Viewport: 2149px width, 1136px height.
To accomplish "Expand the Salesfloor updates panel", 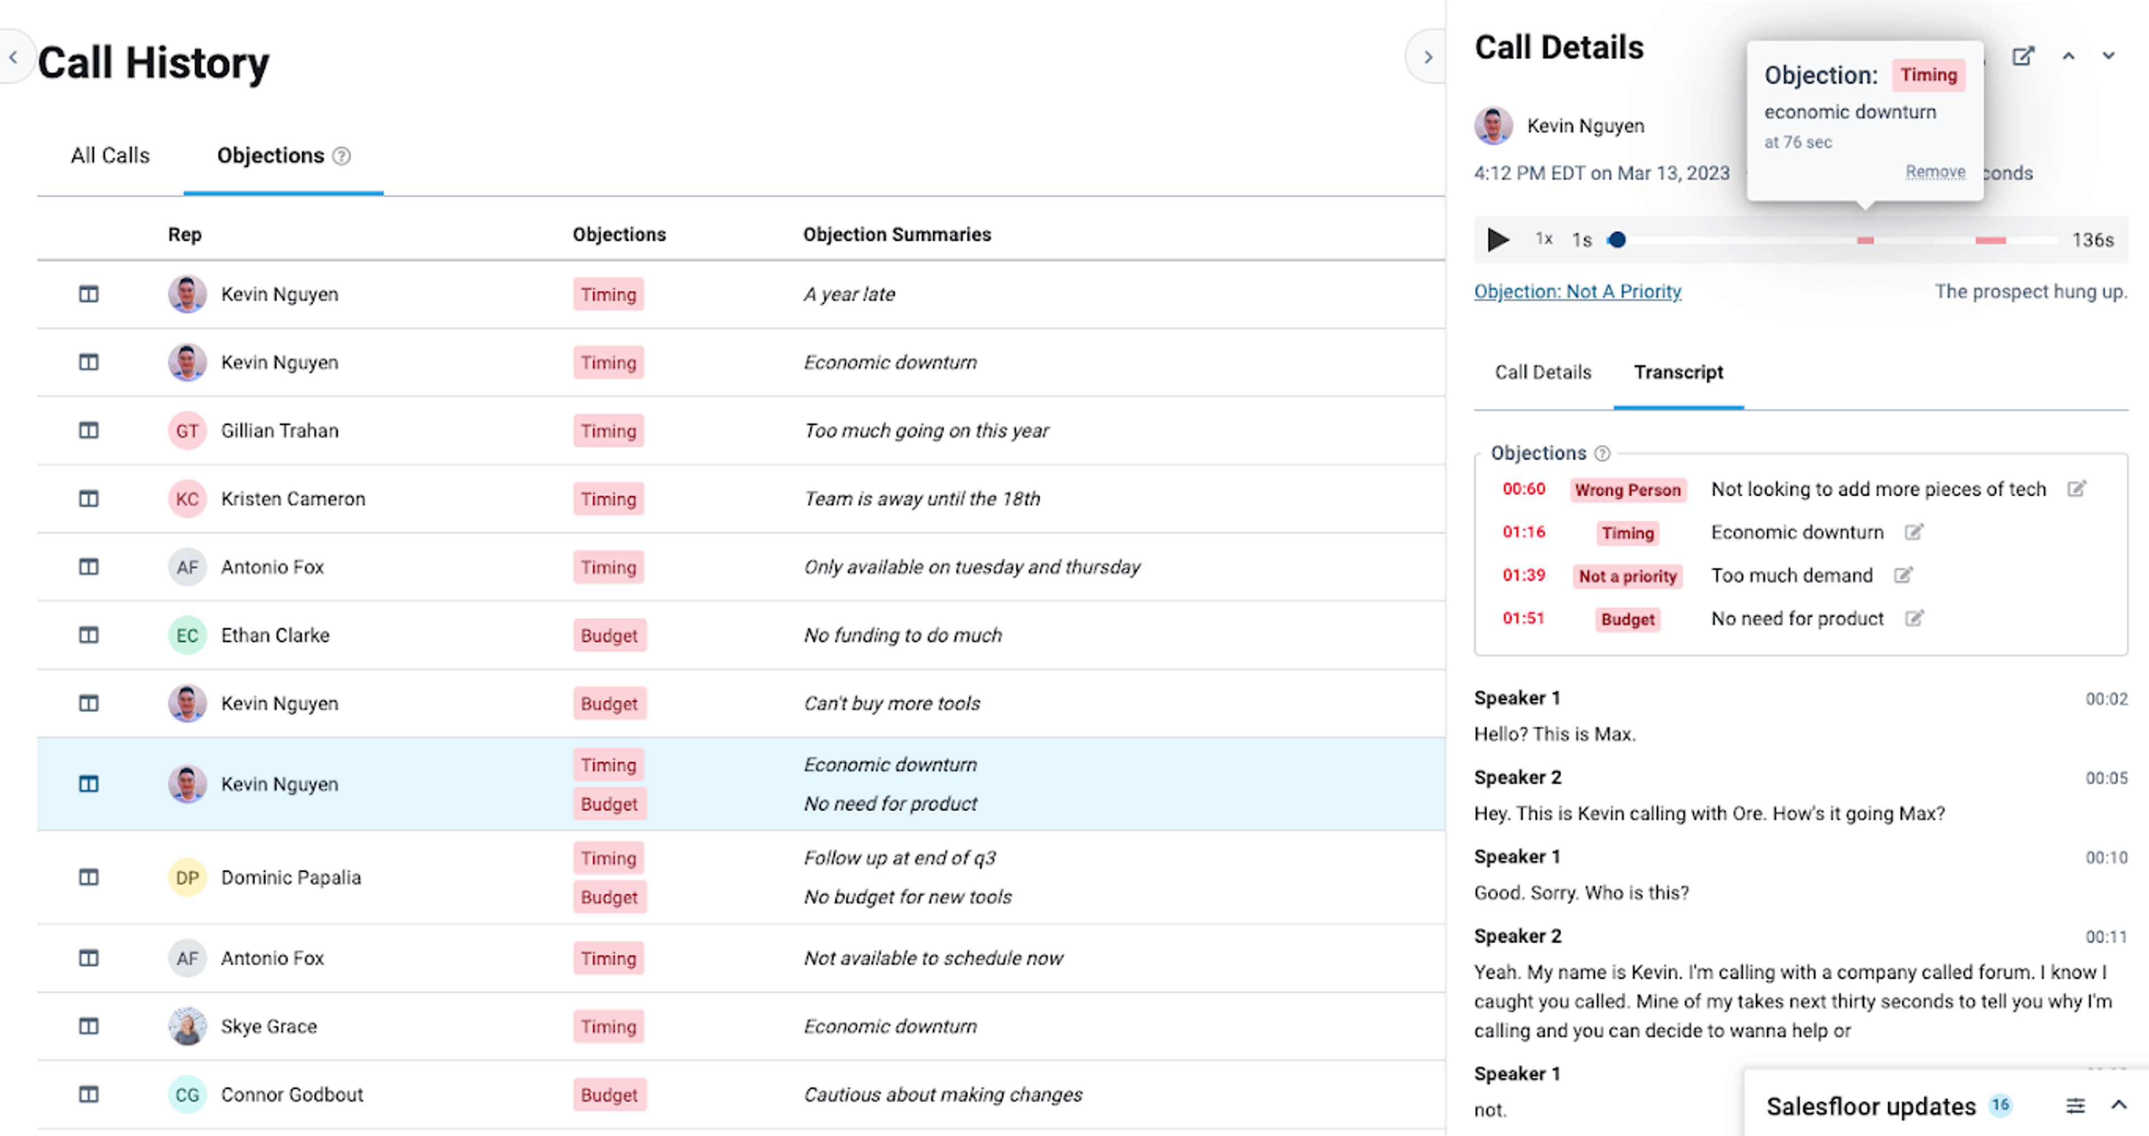I will [2119, 1105].
